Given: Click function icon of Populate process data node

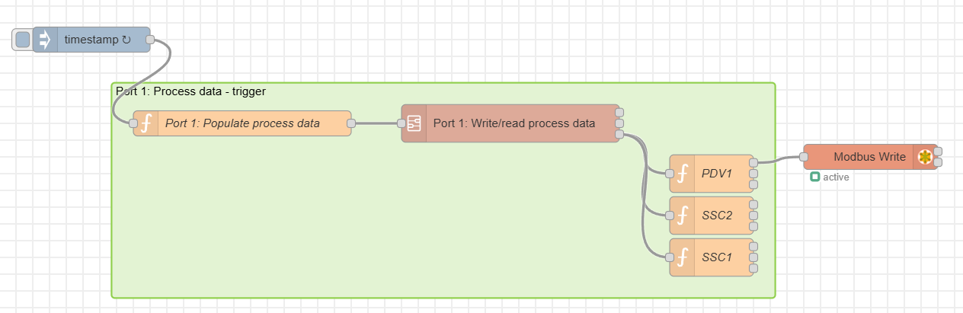Looking at the screenshot, I should pos(146,123).
